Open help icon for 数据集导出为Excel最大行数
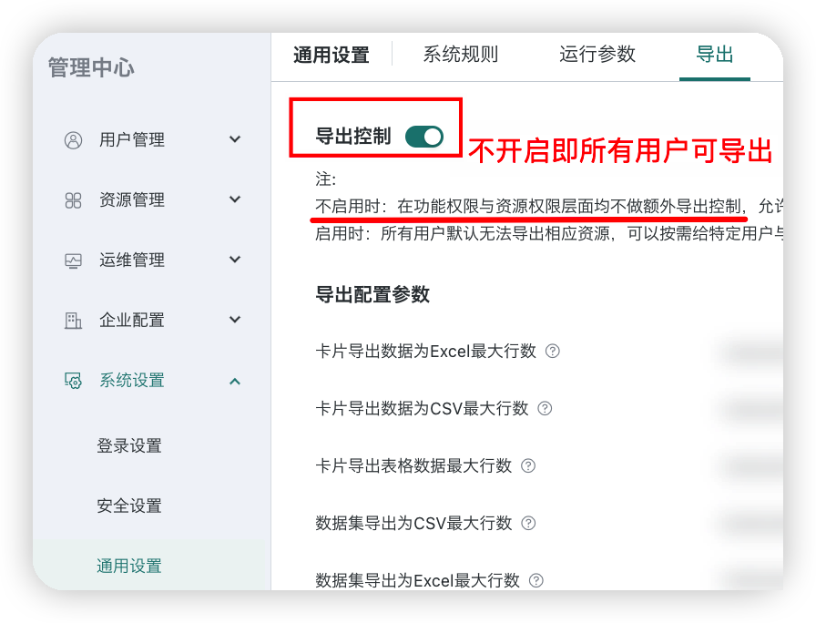Image resolution: width=816 pixels, height=623 pixels. click(535, 580)
